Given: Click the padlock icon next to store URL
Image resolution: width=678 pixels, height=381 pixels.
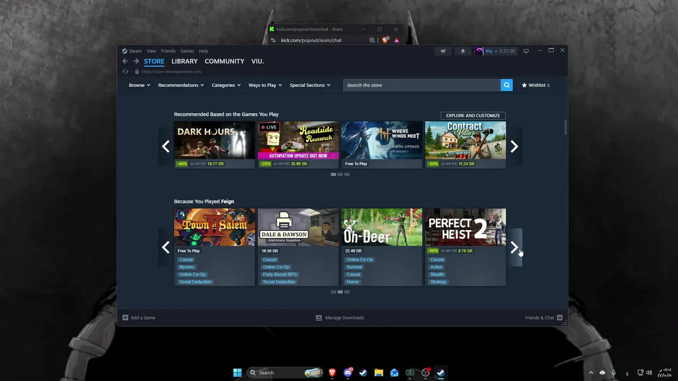Looking at the screenshot, I should (x=137, y=71).
